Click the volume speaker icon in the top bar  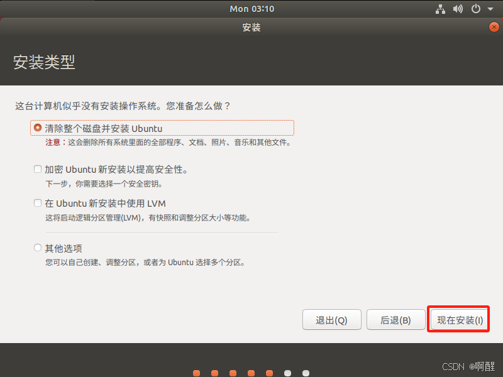(x=458, y=9)
